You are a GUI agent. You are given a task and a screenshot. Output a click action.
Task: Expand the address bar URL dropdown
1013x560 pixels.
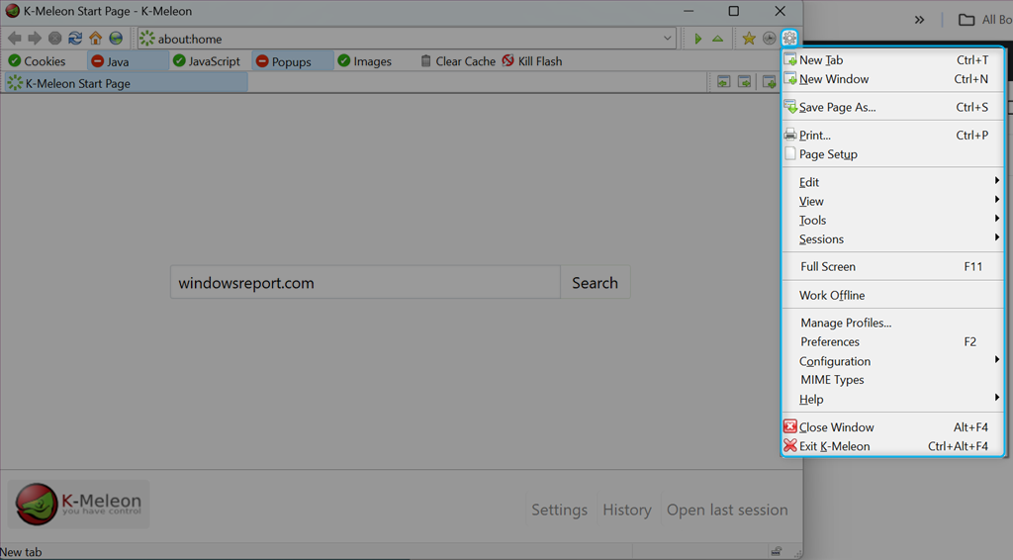(668, 39)
